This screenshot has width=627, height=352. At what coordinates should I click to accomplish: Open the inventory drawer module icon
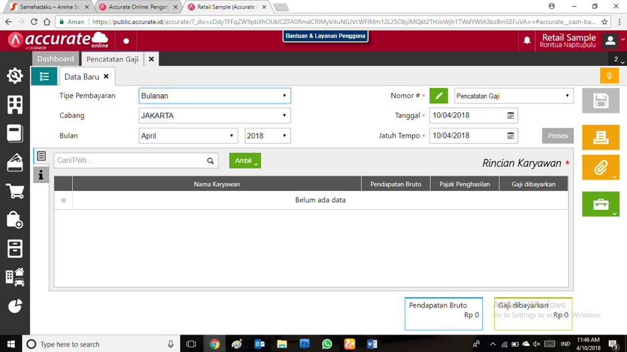(15, 248)
